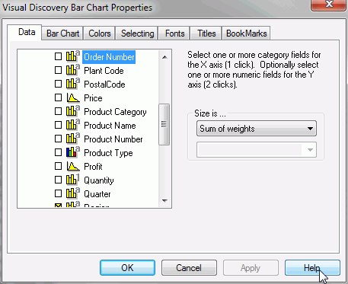348x284 pixels.
Task: Confirm settings with the OK button
Action: (x=127, y=267)
